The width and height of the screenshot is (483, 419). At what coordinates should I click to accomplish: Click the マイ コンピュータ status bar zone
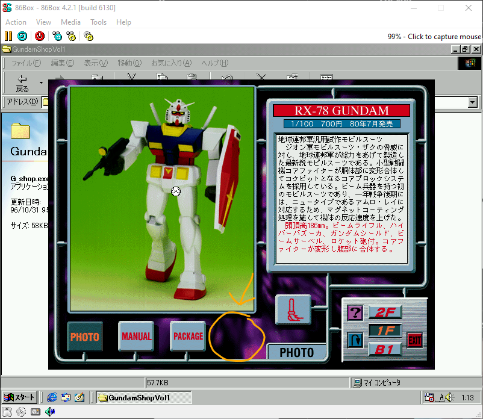tap(415, 383)
